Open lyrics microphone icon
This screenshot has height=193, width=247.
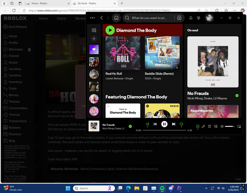(x=204, y=126)
